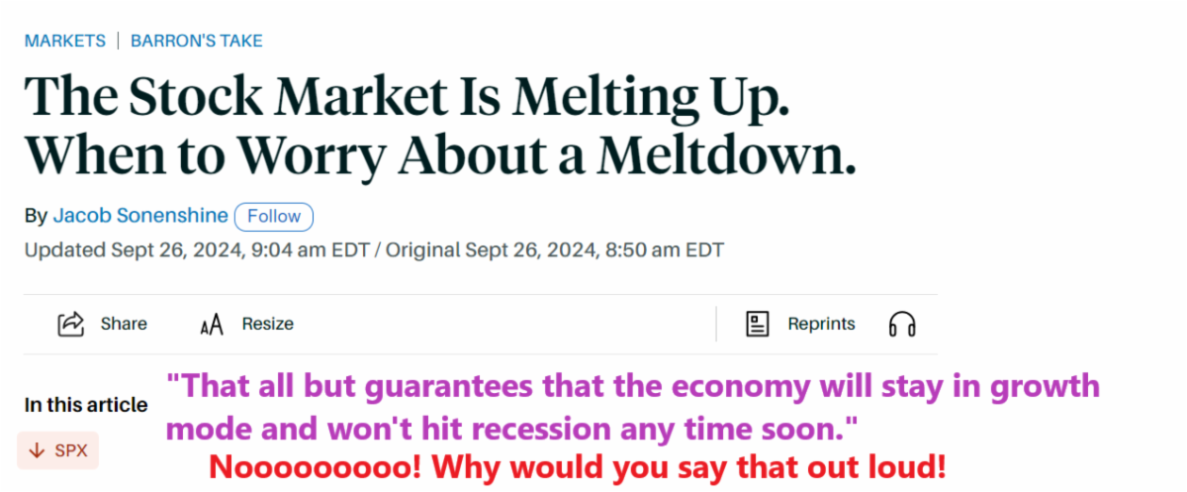Click the Original Sept 26 8:50 am timestamp
The width and height of the screenshot is (1187, 492).
click(x=555, y=249)
